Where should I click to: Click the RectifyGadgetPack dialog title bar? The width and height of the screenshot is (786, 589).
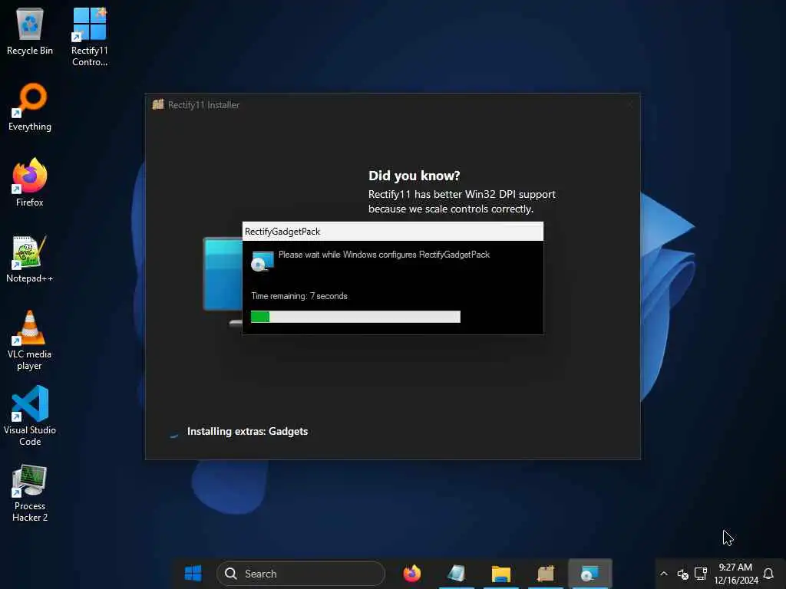tap(392, 232)
